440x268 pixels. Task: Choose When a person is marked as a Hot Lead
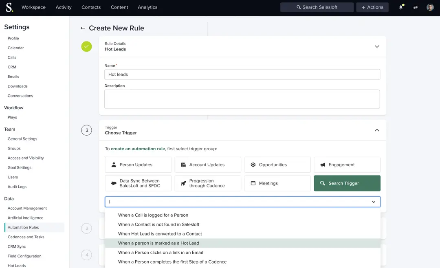click(242, 243)
